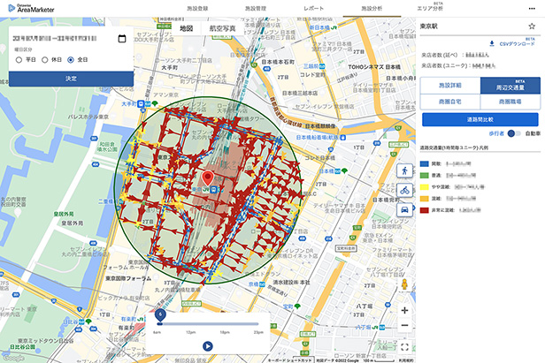Screen dimensions: 545x363
Task: Select the bicycle mode map icon
Action: (404, 190)
